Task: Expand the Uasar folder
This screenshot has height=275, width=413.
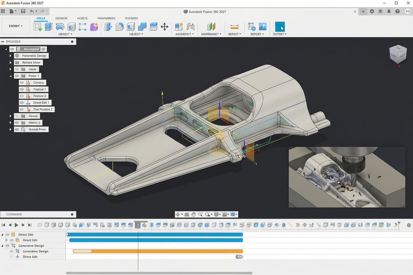Action: click(11, 69)
